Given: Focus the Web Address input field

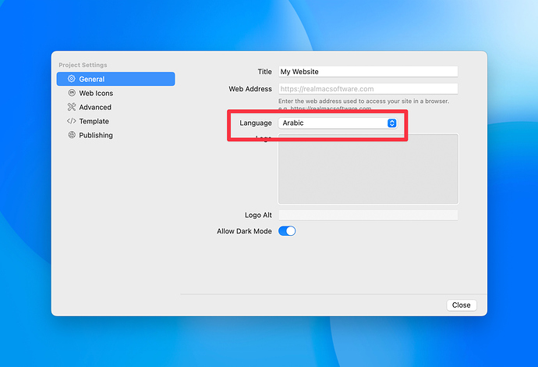Looking at the screenshot, I should point(368,89).
